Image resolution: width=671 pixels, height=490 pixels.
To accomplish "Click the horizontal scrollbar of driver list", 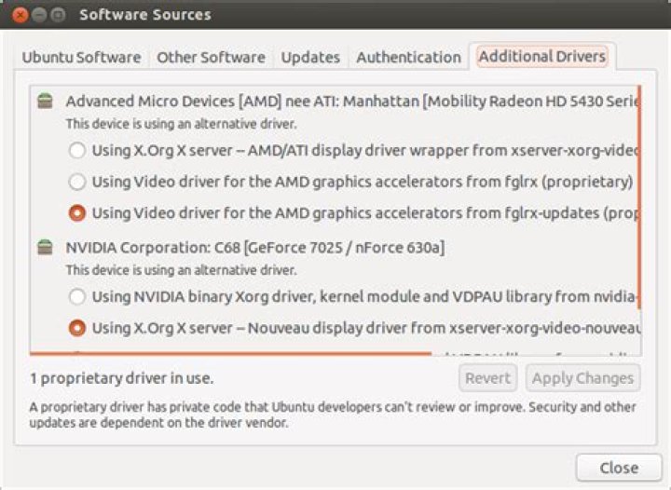I will point(230,354).
